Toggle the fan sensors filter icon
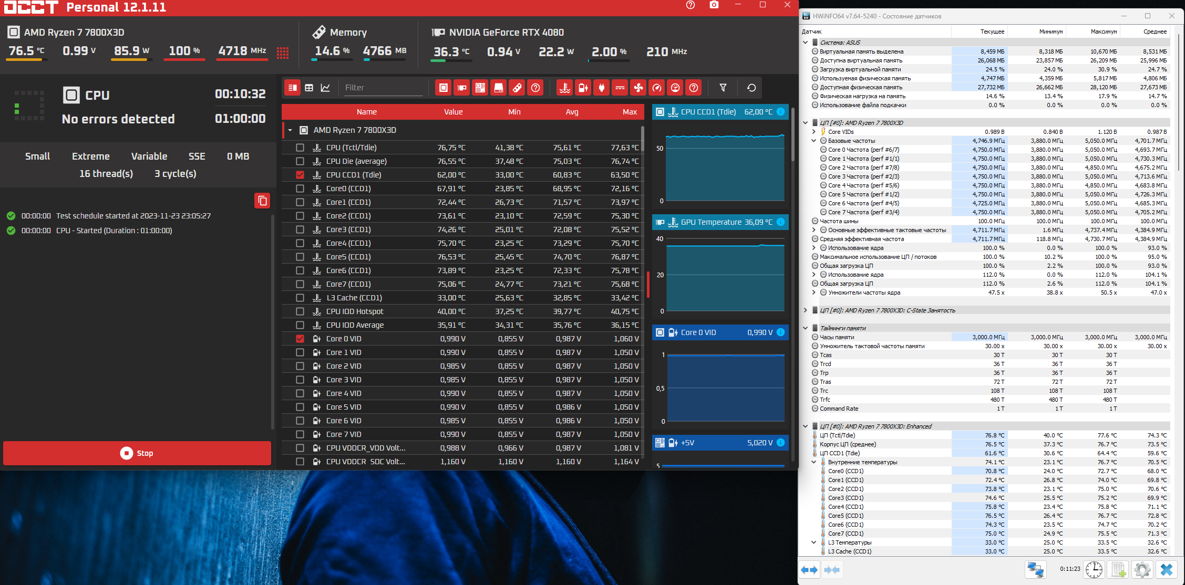The width and height of the screenshot is (1185, 585). (638, 88)
